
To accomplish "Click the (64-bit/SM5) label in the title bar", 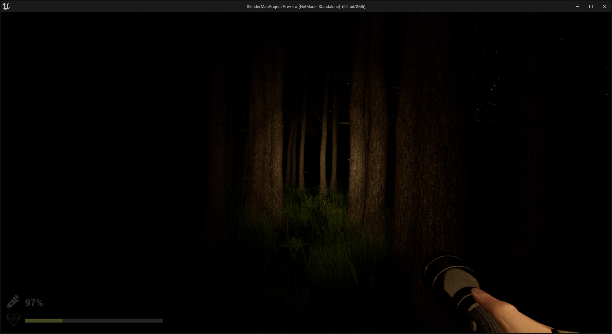I will point(353,6).
